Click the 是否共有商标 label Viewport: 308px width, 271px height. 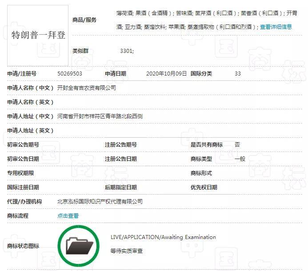207,144
